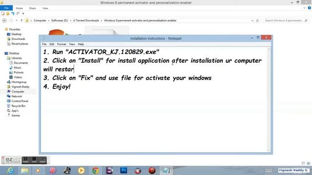The image size is (312, 175).
Task: Launch Internet Explorer from taskbar
Action: tap(10, 171)
